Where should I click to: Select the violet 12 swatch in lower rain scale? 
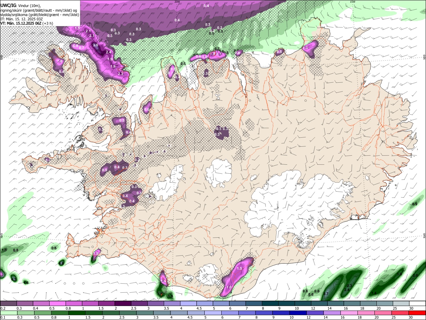coord(315,313)
